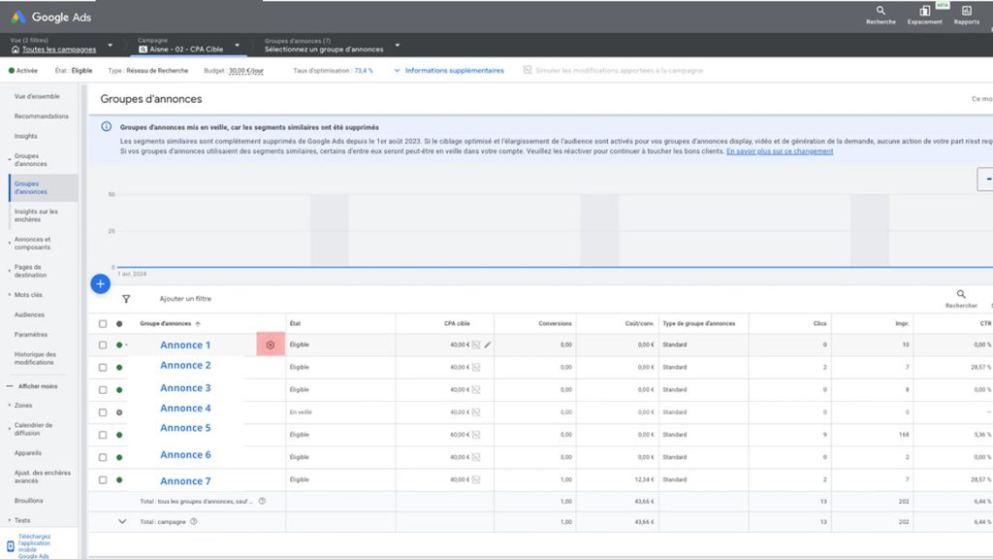Click the settings gear icon beside Annonce 1
Screen dimensions: 993x559
[x=271, y=345]
